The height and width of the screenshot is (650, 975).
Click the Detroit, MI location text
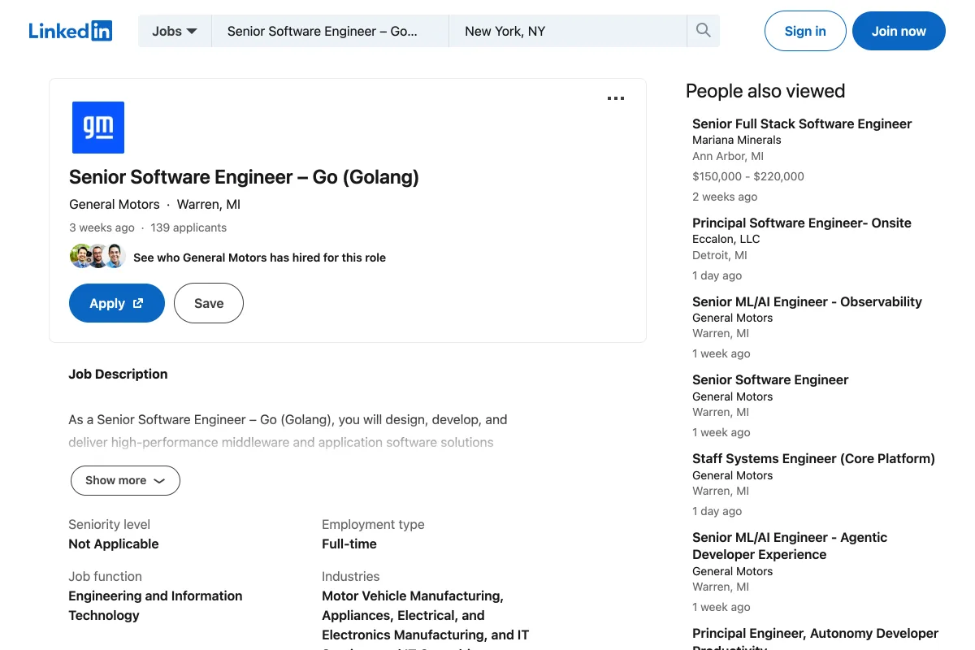pos(720,255)
